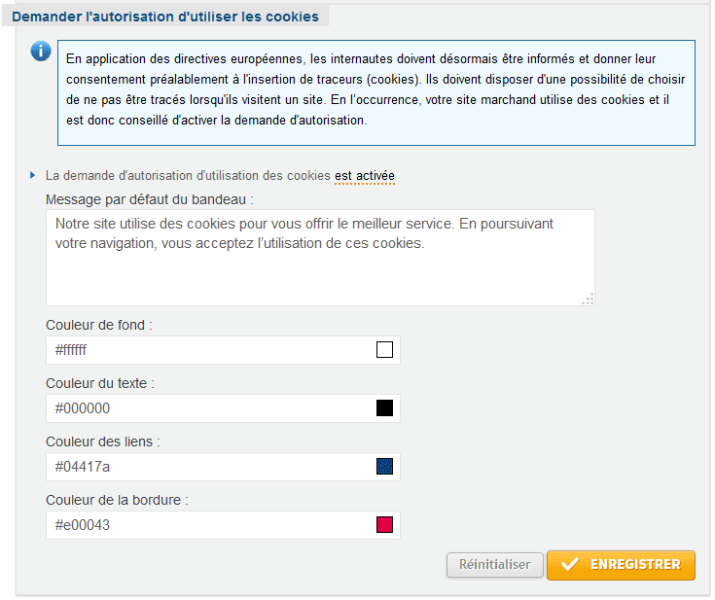This screenshot has width=715, height=600.
Task: Open the black text color swatch
Action: 384,408
